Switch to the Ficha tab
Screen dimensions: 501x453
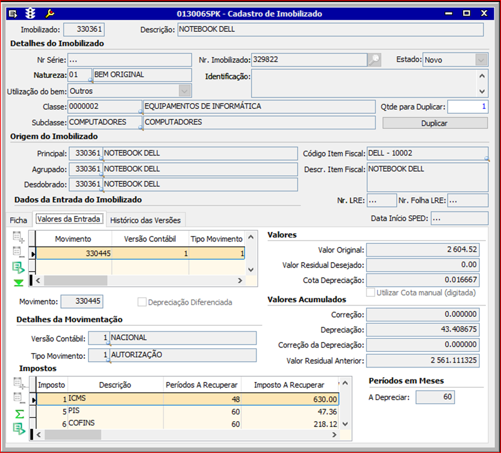19,220
